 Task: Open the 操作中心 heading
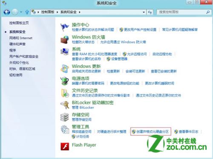(81, 25)
